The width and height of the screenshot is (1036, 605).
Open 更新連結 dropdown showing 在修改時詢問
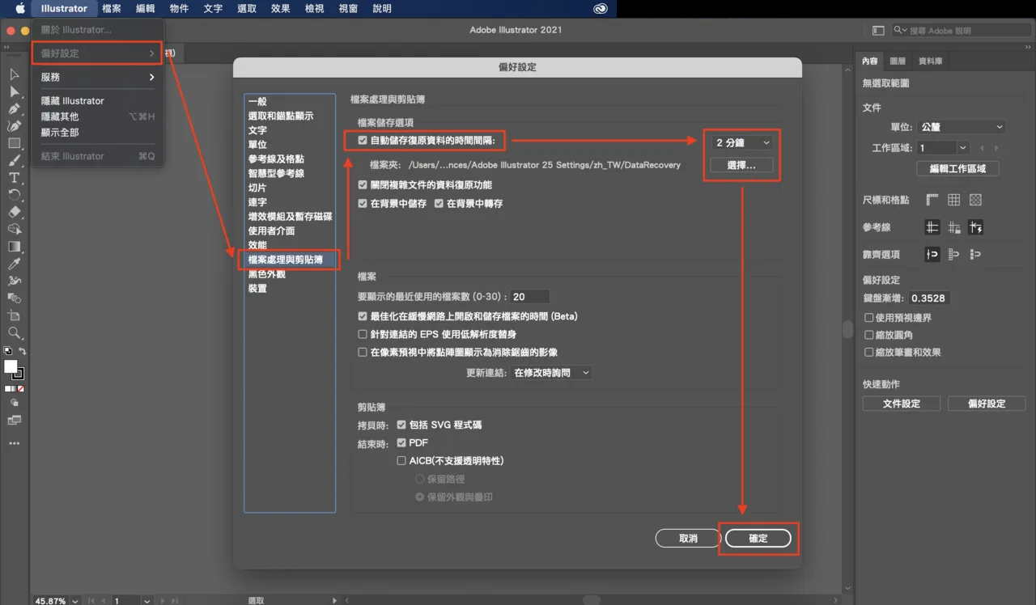(551, 373)
